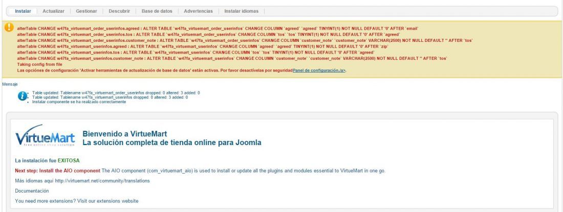Select the virtuemart_userinfos.agreed alterTable line
Image resolution: width=563 pixels, height=212 pixels.
click(x=203, y=46)
